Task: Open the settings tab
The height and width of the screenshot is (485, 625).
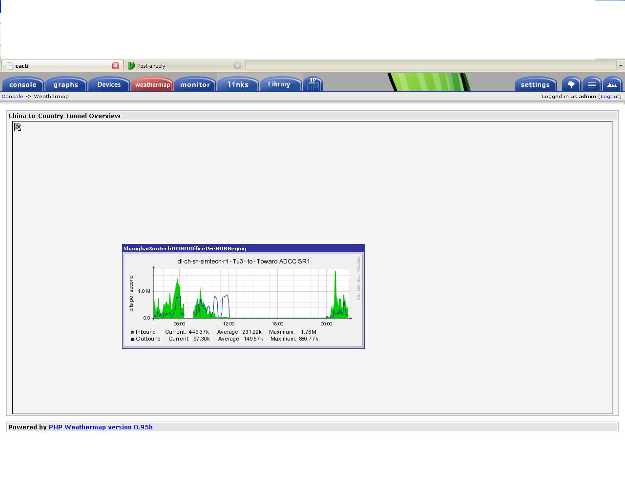Action: [x=536, y=84]
